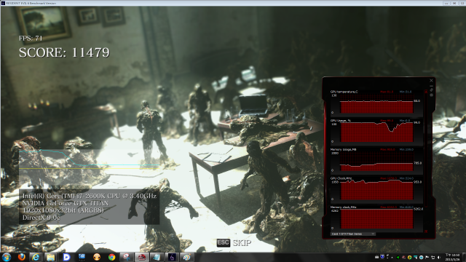Viewport: 466px width, 262px height.
Task: Launch Firefox from the taskbar
Action: point(21,257)
